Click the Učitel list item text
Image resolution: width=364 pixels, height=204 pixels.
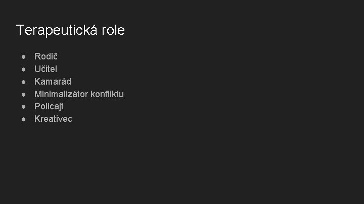(x=45, y=69)
